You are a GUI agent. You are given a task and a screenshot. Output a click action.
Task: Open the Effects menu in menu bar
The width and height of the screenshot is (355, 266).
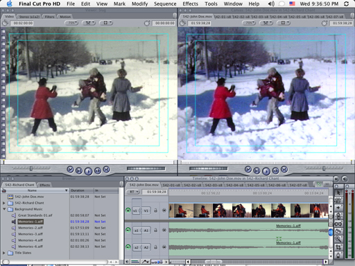[x=190, y=3]
